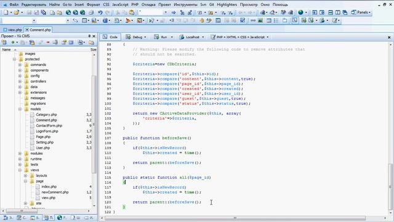Pin the project panel with pin icon

pos(89,36)
